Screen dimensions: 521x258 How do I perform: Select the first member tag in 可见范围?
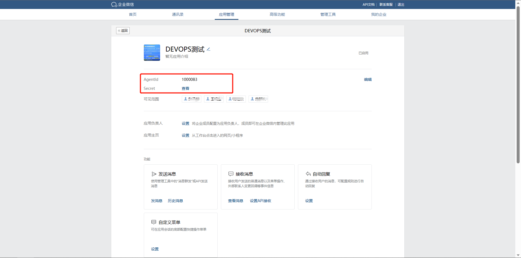191,99
